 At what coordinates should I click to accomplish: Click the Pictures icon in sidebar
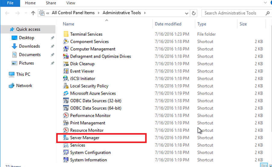pyautogui.click(x=14, y=63)
